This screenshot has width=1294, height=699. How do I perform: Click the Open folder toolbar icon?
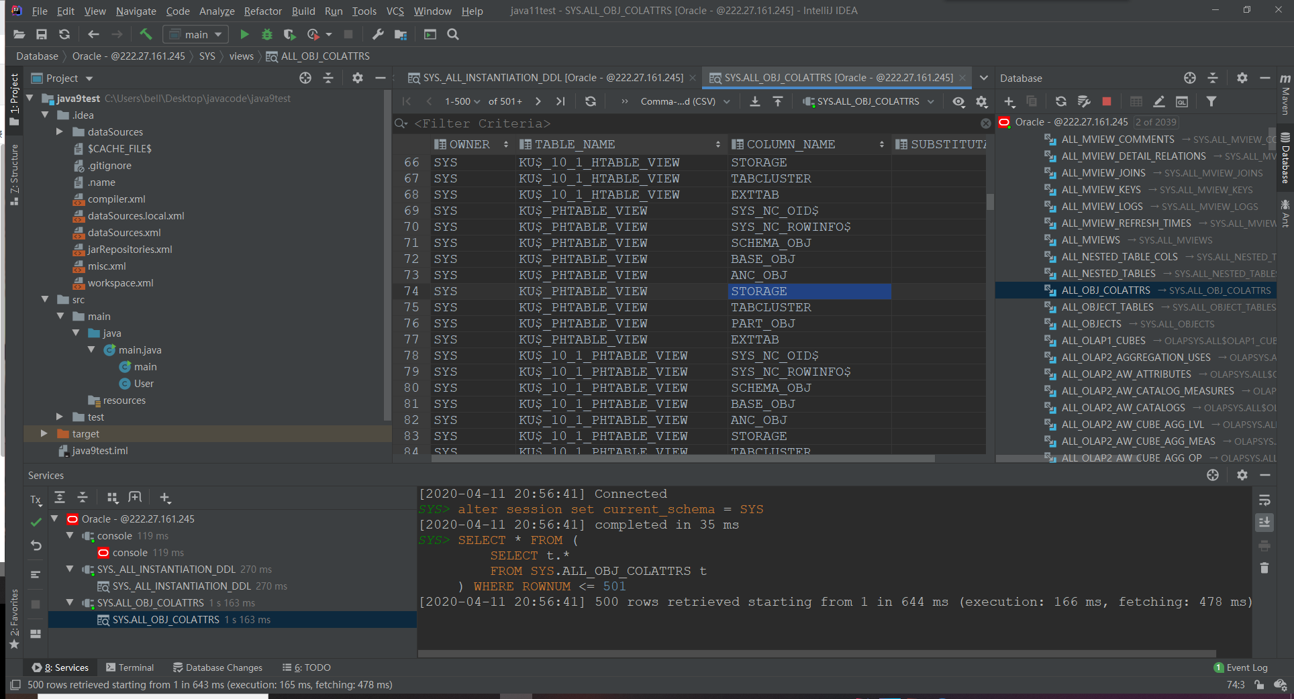[19, 34]
